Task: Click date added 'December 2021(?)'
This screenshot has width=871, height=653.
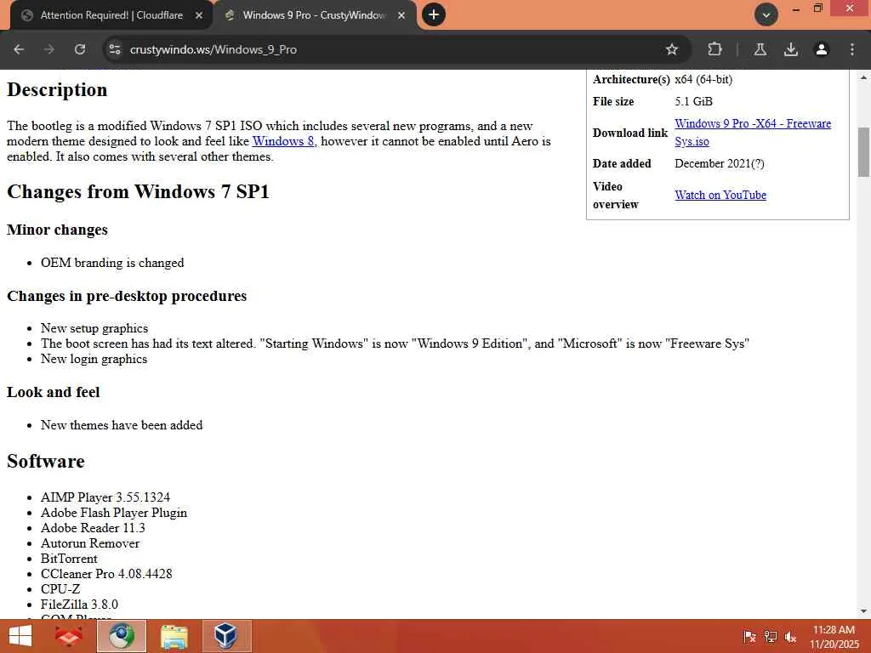Action: 720,164
